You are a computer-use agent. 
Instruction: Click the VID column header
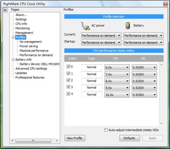click(x=143, y=58)
